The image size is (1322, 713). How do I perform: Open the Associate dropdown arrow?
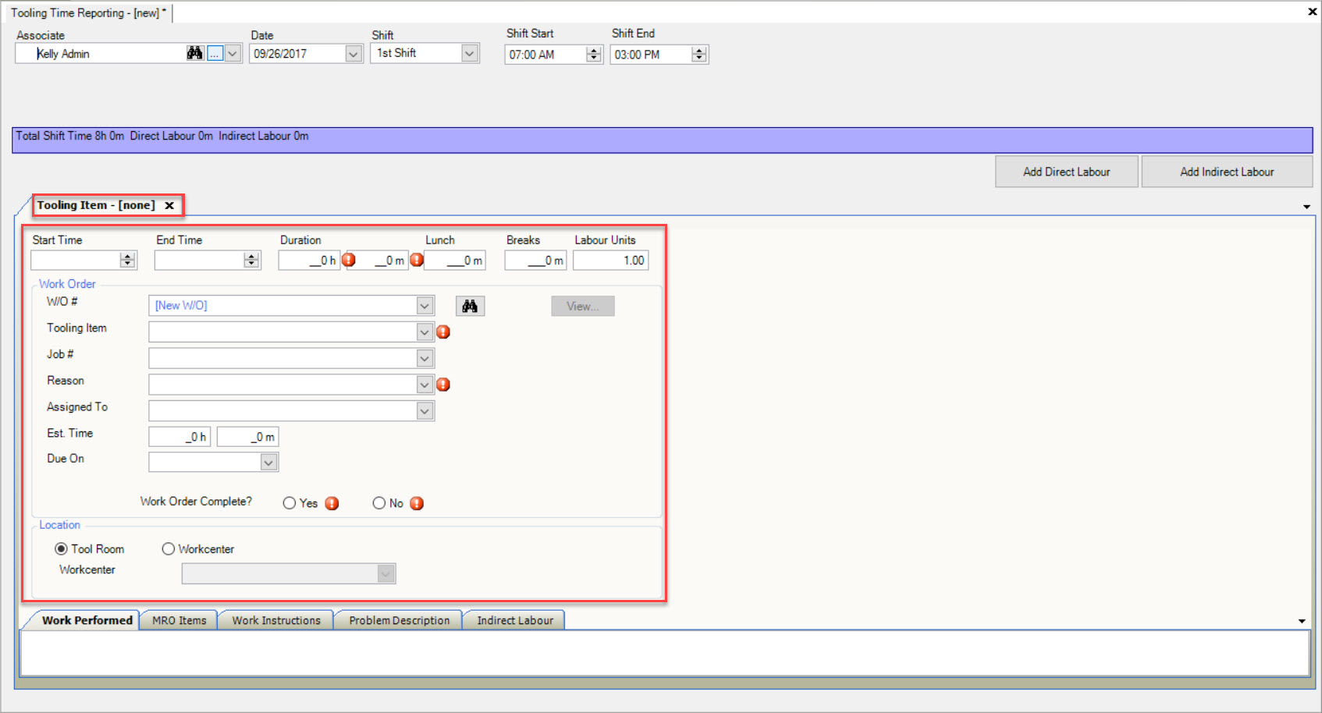pyautogui.click(x=233, y=54)
